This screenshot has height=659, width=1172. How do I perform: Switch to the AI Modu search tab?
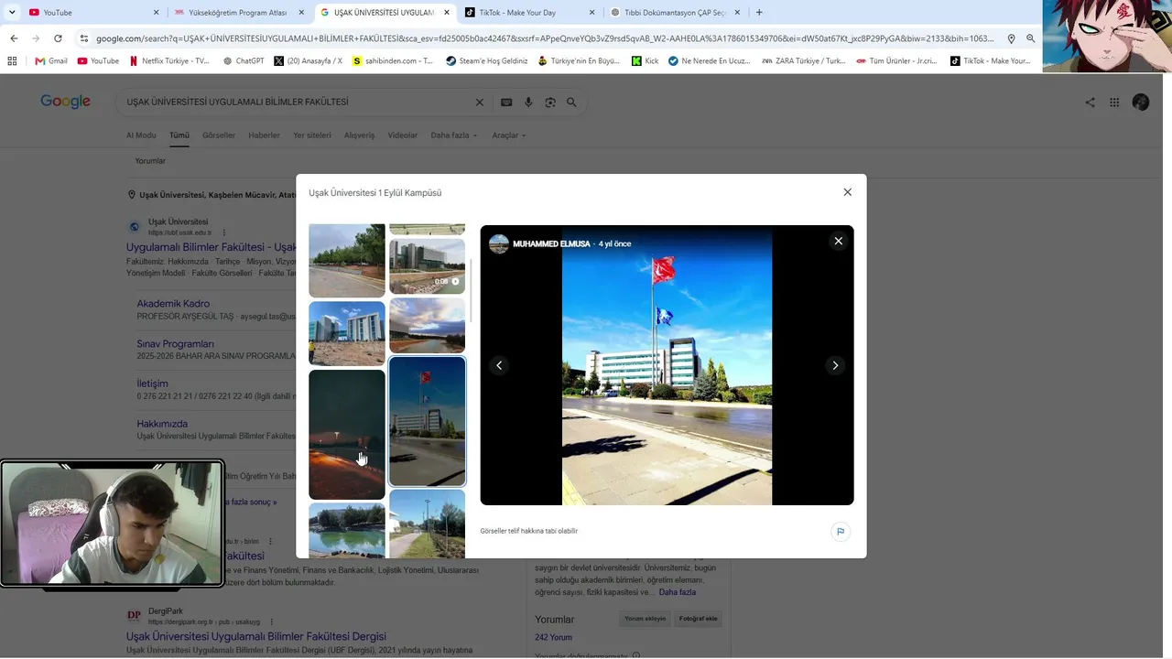[141, 135]
